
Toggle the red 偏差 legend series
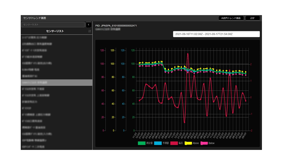[x=176, y=143]
